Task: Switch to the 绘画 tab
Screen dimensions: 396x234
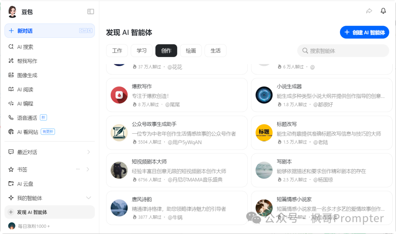Action: click(x=191, y=51)
